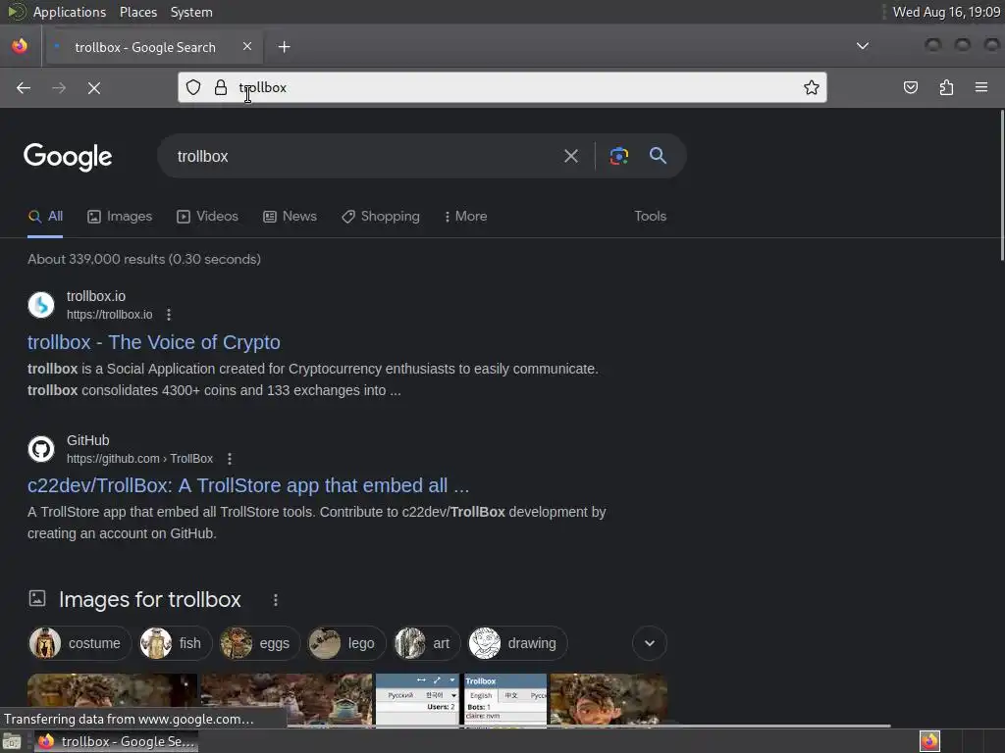1005x753 pixels.
Task: List all tabs with the chevron
Action: click(x=863, y=46)
